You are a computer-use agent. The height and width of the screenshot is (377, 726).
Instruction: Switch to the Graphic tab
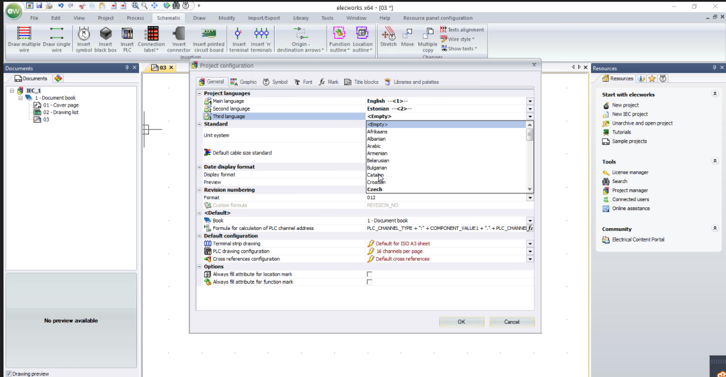click(243, 82)
